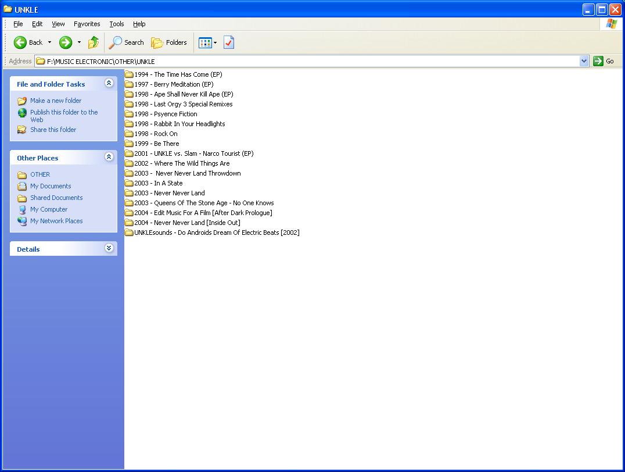625x472 pixels.
Task: Go to OTHER folder in Other Places
Action: click(x=40, y=174)
